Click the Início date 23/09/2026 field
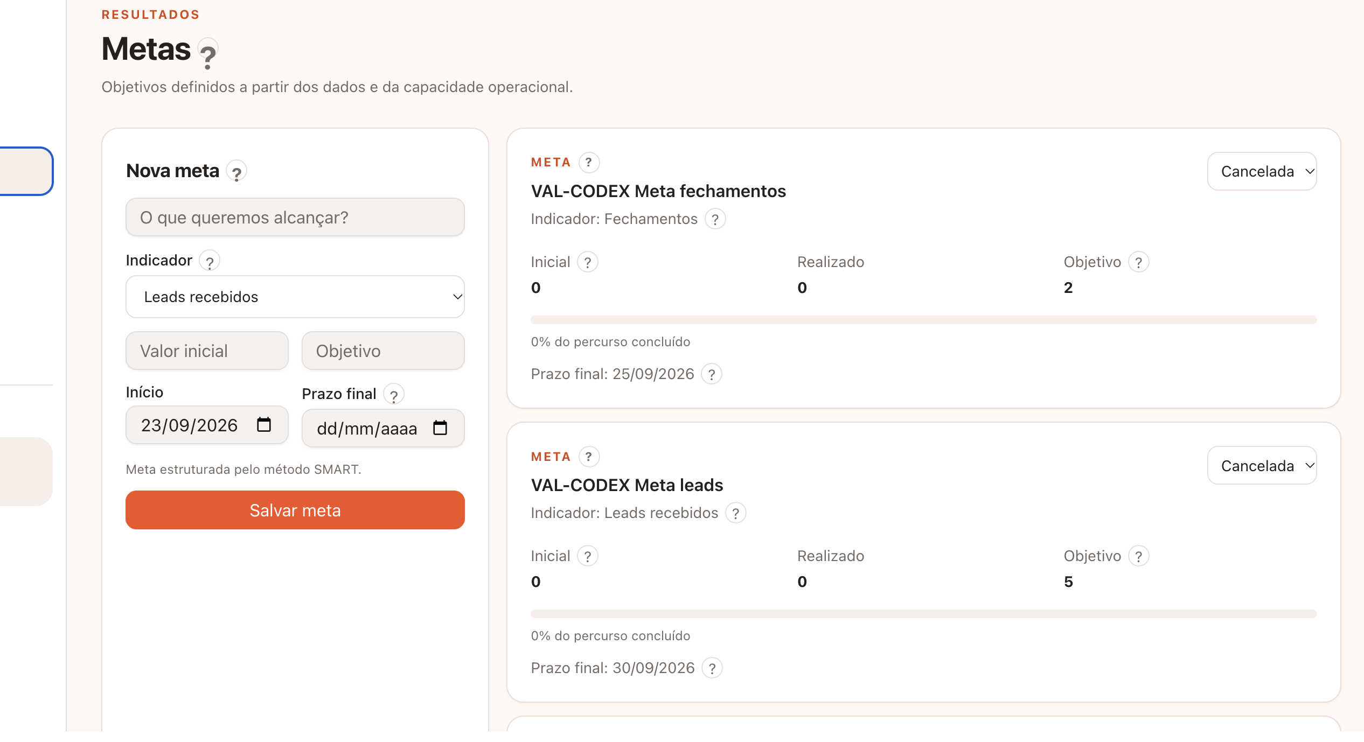Viewport: 1364px width, 742px height. click(x=207, y=425)
